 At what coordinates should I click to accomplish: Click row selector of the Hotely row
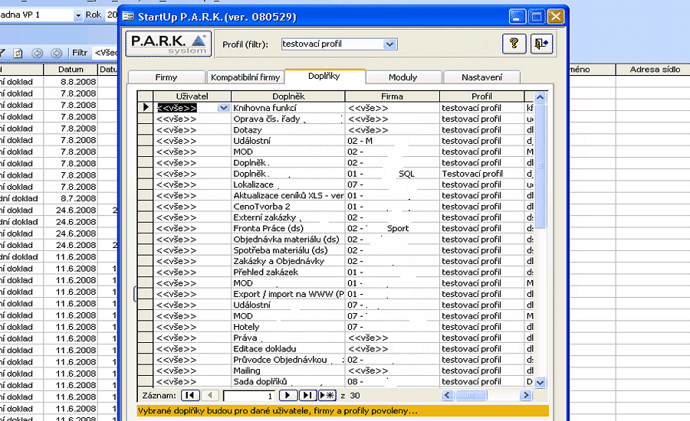point(145,327)
